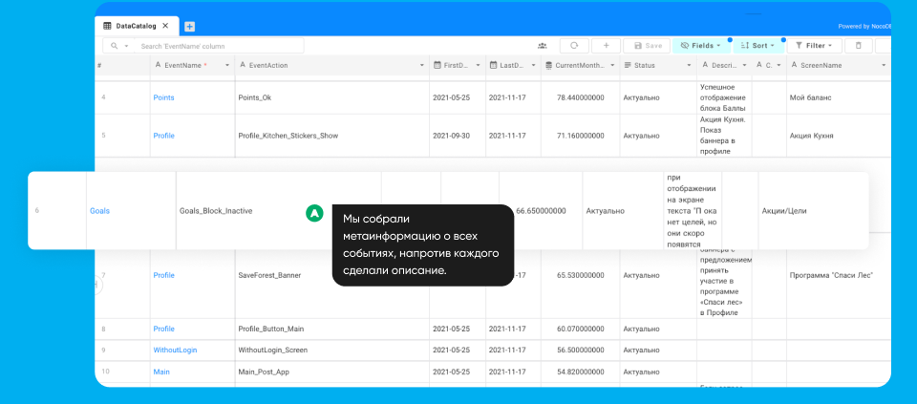Open the Points event link
Screen dimensions: 917x404
163,97
